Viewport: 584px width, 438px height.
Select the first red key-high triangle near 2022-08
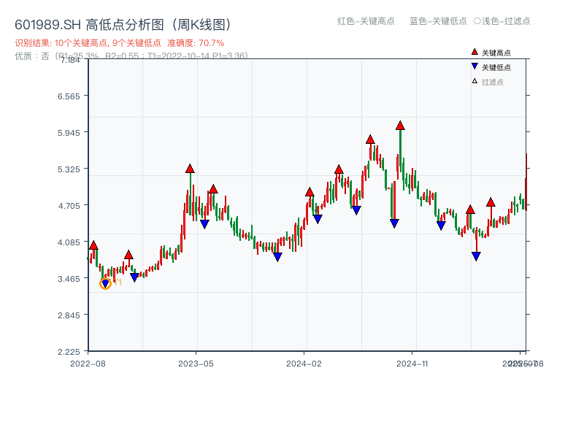(x=93, y=245)
